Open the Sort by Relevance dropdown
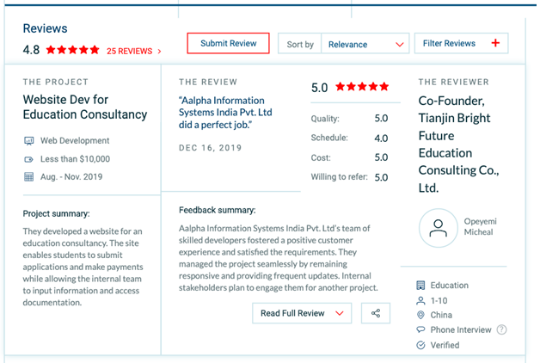 (x=365, y=44)
